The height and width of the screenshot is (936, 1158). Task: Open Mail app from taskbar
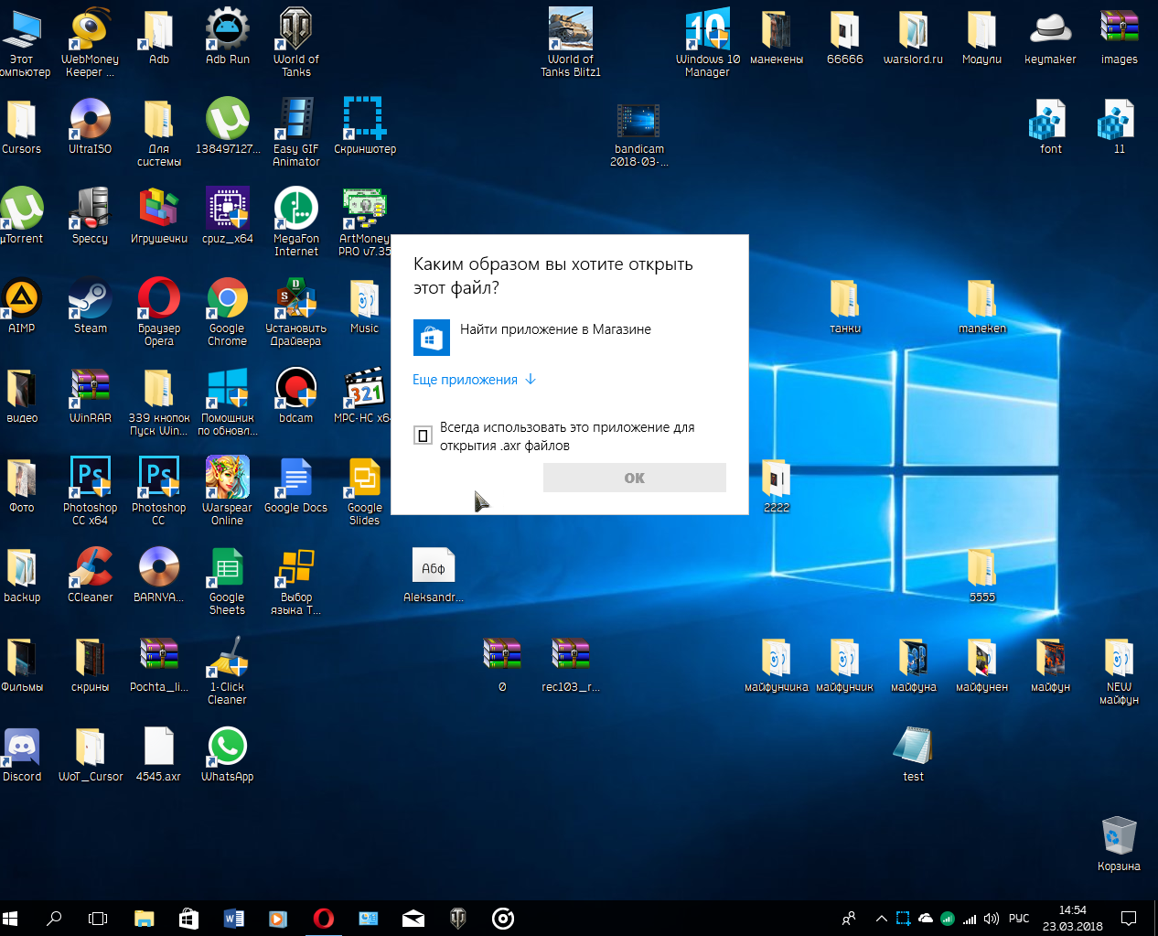coord(413,918)
